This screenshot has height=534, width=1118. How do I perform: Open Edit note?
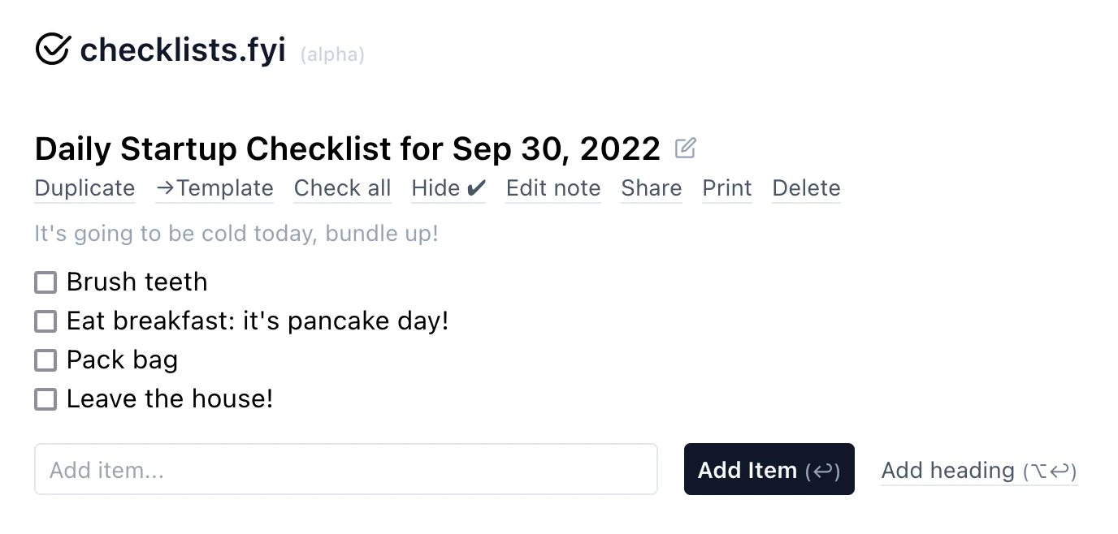click(x=552, y=188)
